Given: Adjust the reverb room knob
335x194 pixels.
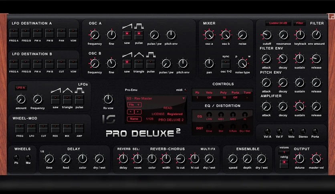Looking at the screenshot, I should pyautogui.click(x=137, y=159).
